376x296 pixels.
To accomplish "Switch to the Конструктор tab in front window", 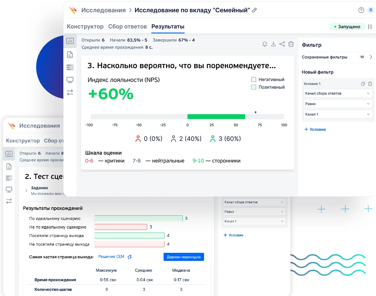I will click(x=85, y=26).
